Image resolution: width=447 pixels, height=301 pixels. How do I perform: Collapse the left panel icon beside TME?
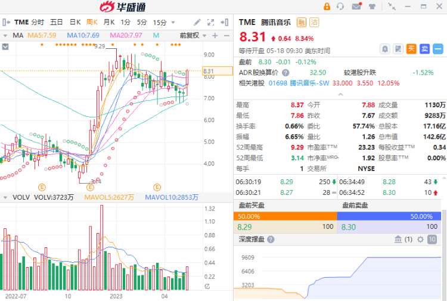7,22
